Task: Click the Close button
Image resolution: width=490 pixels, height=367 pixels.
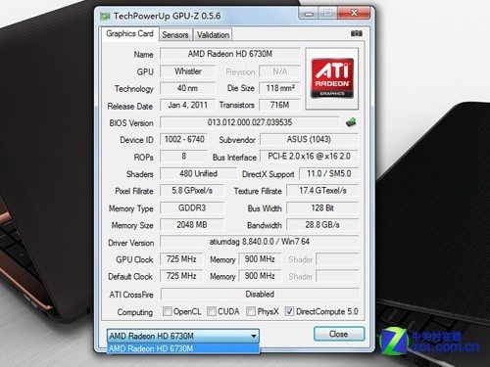Action: tap(339, 334)
